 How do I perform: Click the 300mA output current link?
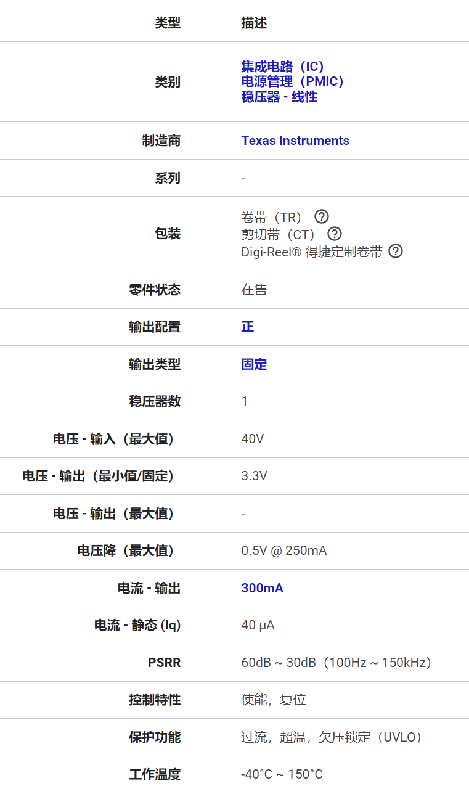(x=263, y=588)
